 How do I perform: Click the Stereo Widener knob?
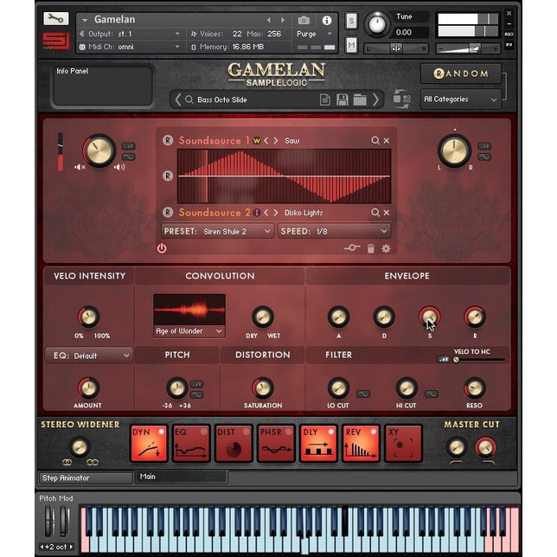(x=80, y=447)
